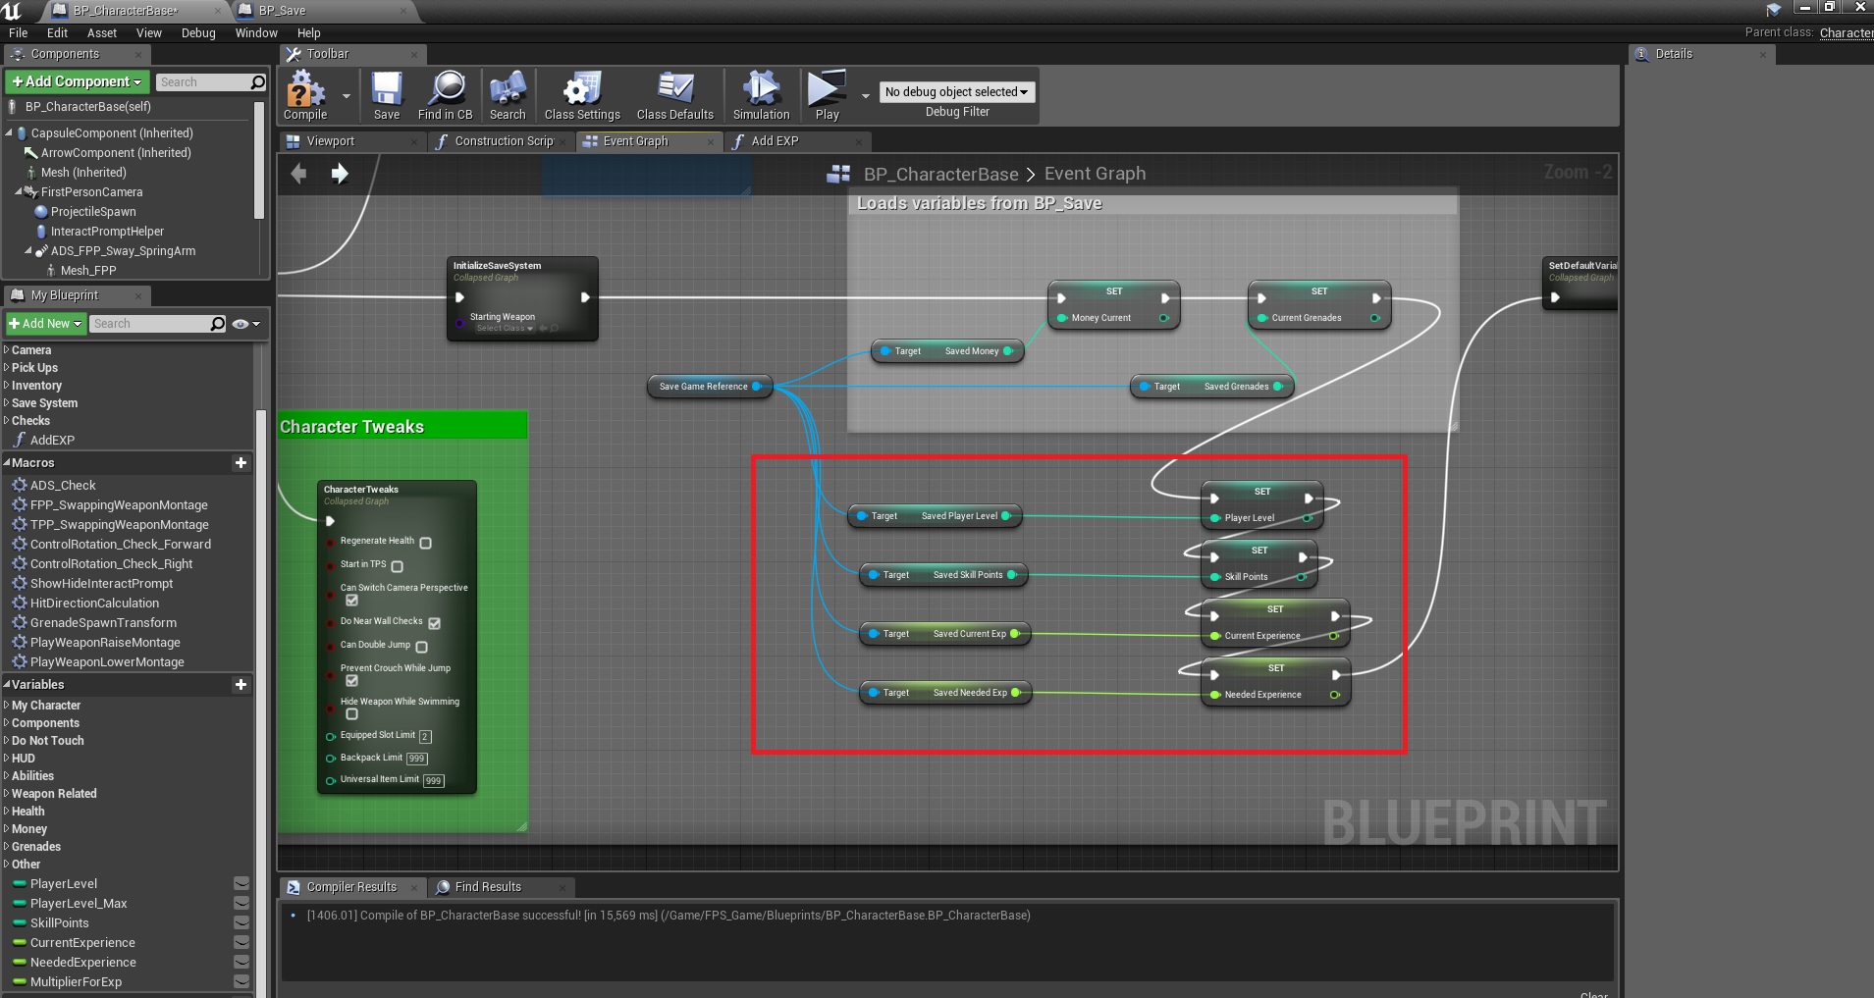Click the PlayerLevel variable color pill
This screenshot has width=1874, height=998.
coord(19,884)
